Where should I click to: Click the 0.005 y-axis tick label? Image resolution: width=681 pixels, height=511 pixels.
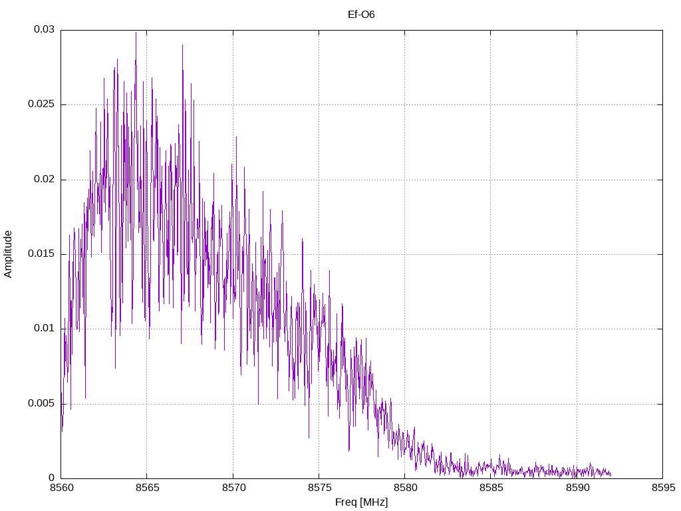pyautogui.click(x=41, y=403)
